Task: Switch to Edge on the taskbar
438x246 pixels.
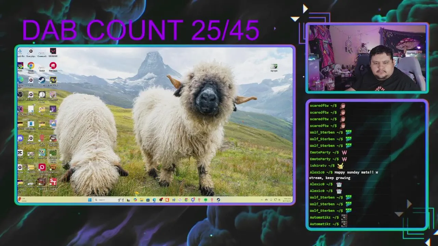Action: click(x=154, y=200)
